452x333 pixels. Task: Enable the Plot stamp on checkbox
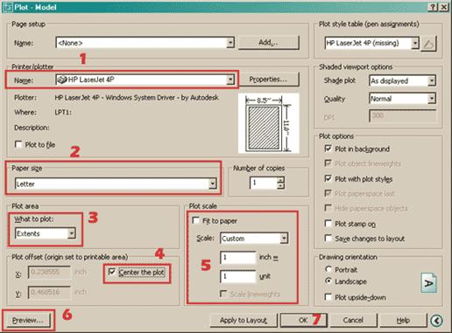[x=328, y=224]
